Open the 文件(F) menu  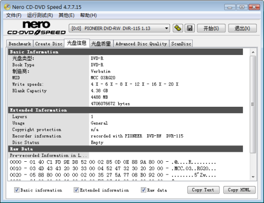pyautogui.click(x=14, y=15)
